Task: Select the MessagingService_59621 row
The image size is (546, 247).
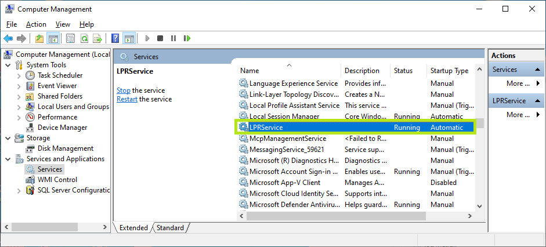Action: [356, 150]
